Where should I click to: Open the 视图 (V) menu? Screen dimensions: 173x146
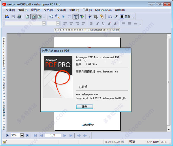click(x=36, y=10)
